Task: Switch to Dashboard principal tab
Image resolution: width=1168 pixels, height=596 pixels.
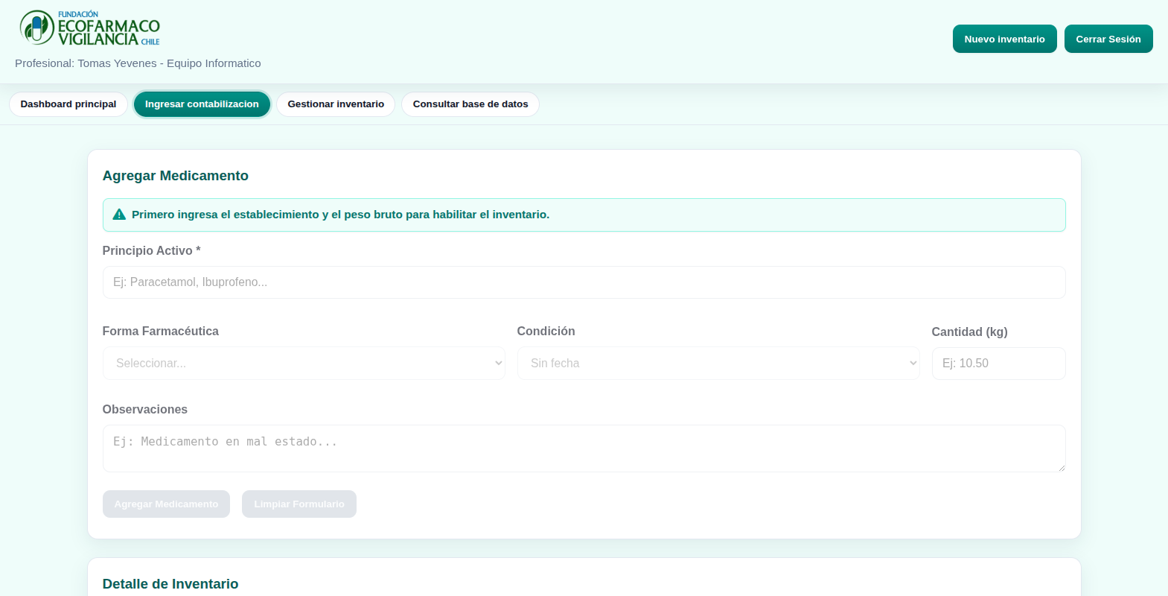Action: click(68, 104)
